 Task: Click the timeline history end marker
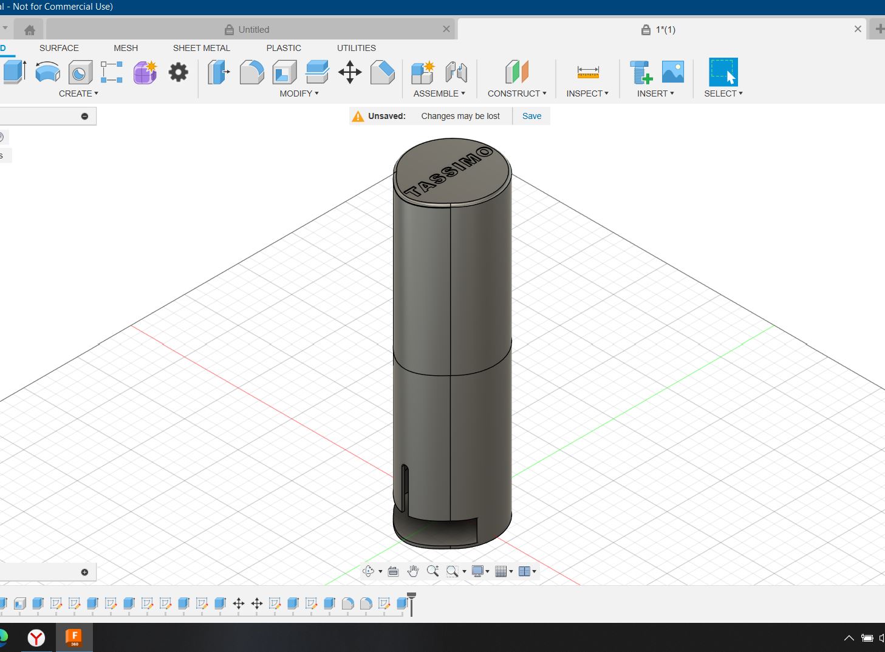click(411, 603)
